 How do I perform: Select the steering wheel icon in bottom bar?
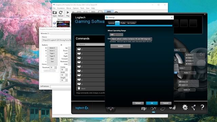pyautogui.click(x=153, y=108)
